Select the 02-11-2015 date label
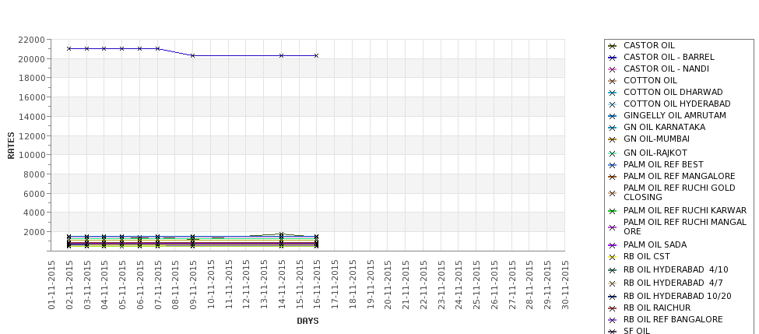The width and height of the screenshot is (759, 334). (x=69, y=285)
